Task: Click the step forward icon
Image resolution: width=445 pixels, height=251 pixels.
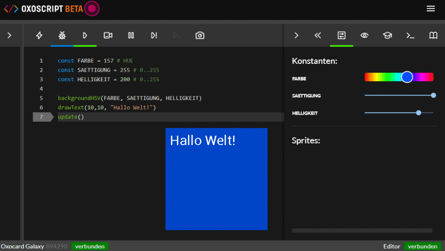Action: click(x=154, y=36)
